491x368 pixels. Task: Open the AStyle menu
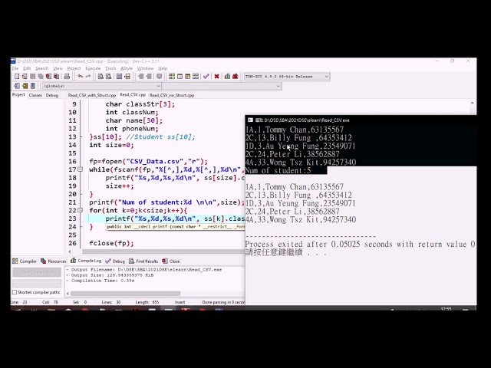coord(127,68)
